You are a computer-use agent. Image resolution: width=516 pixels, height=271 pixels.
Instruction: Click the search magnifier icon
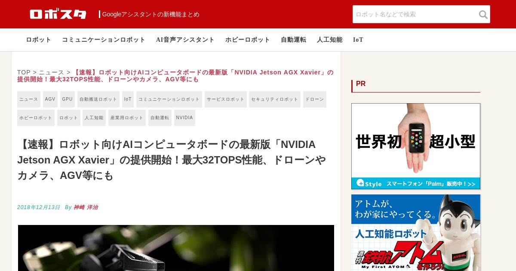pyautogui.click(x=483, y=15)
